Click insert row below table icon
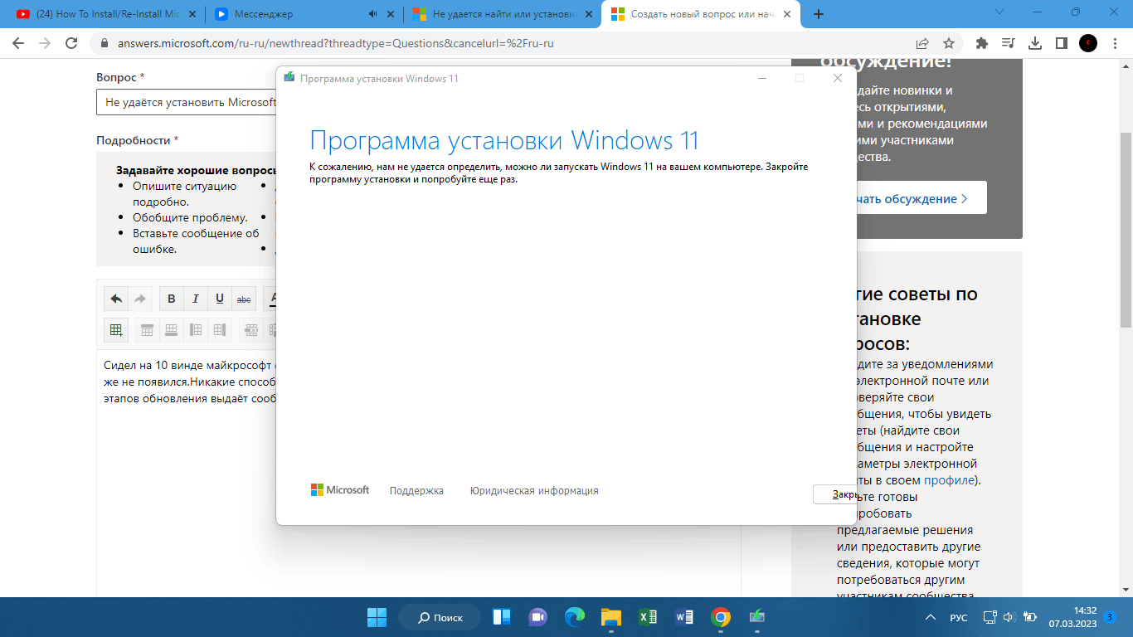 [x=172, y=329]
